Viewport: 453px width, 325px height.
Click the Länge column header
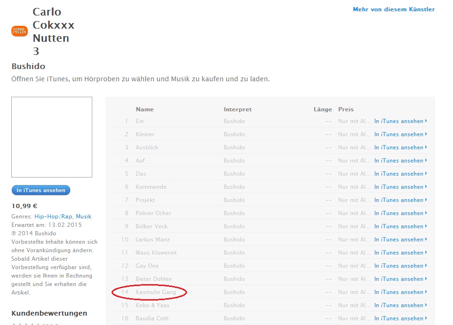[x=323, y=109]
